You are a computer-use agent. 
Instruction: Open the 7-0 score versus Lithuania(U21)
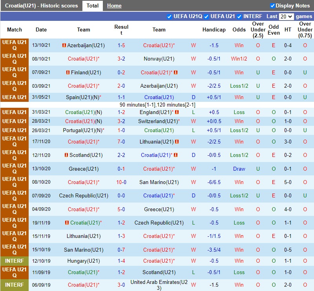coord(121,142)
